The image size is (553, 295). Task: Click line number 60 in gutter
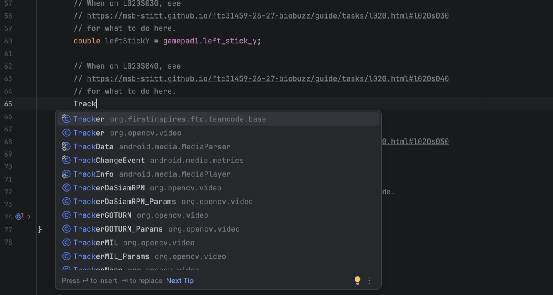[8, 41]
